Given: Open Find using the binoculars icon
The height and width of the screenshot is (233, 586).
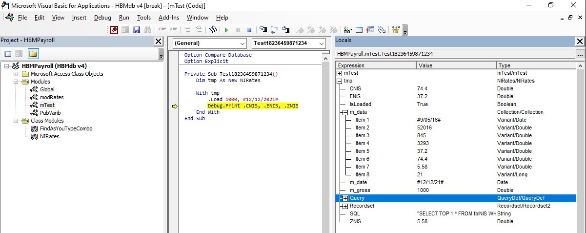Looking at the screenshot, I should (147, 30).
